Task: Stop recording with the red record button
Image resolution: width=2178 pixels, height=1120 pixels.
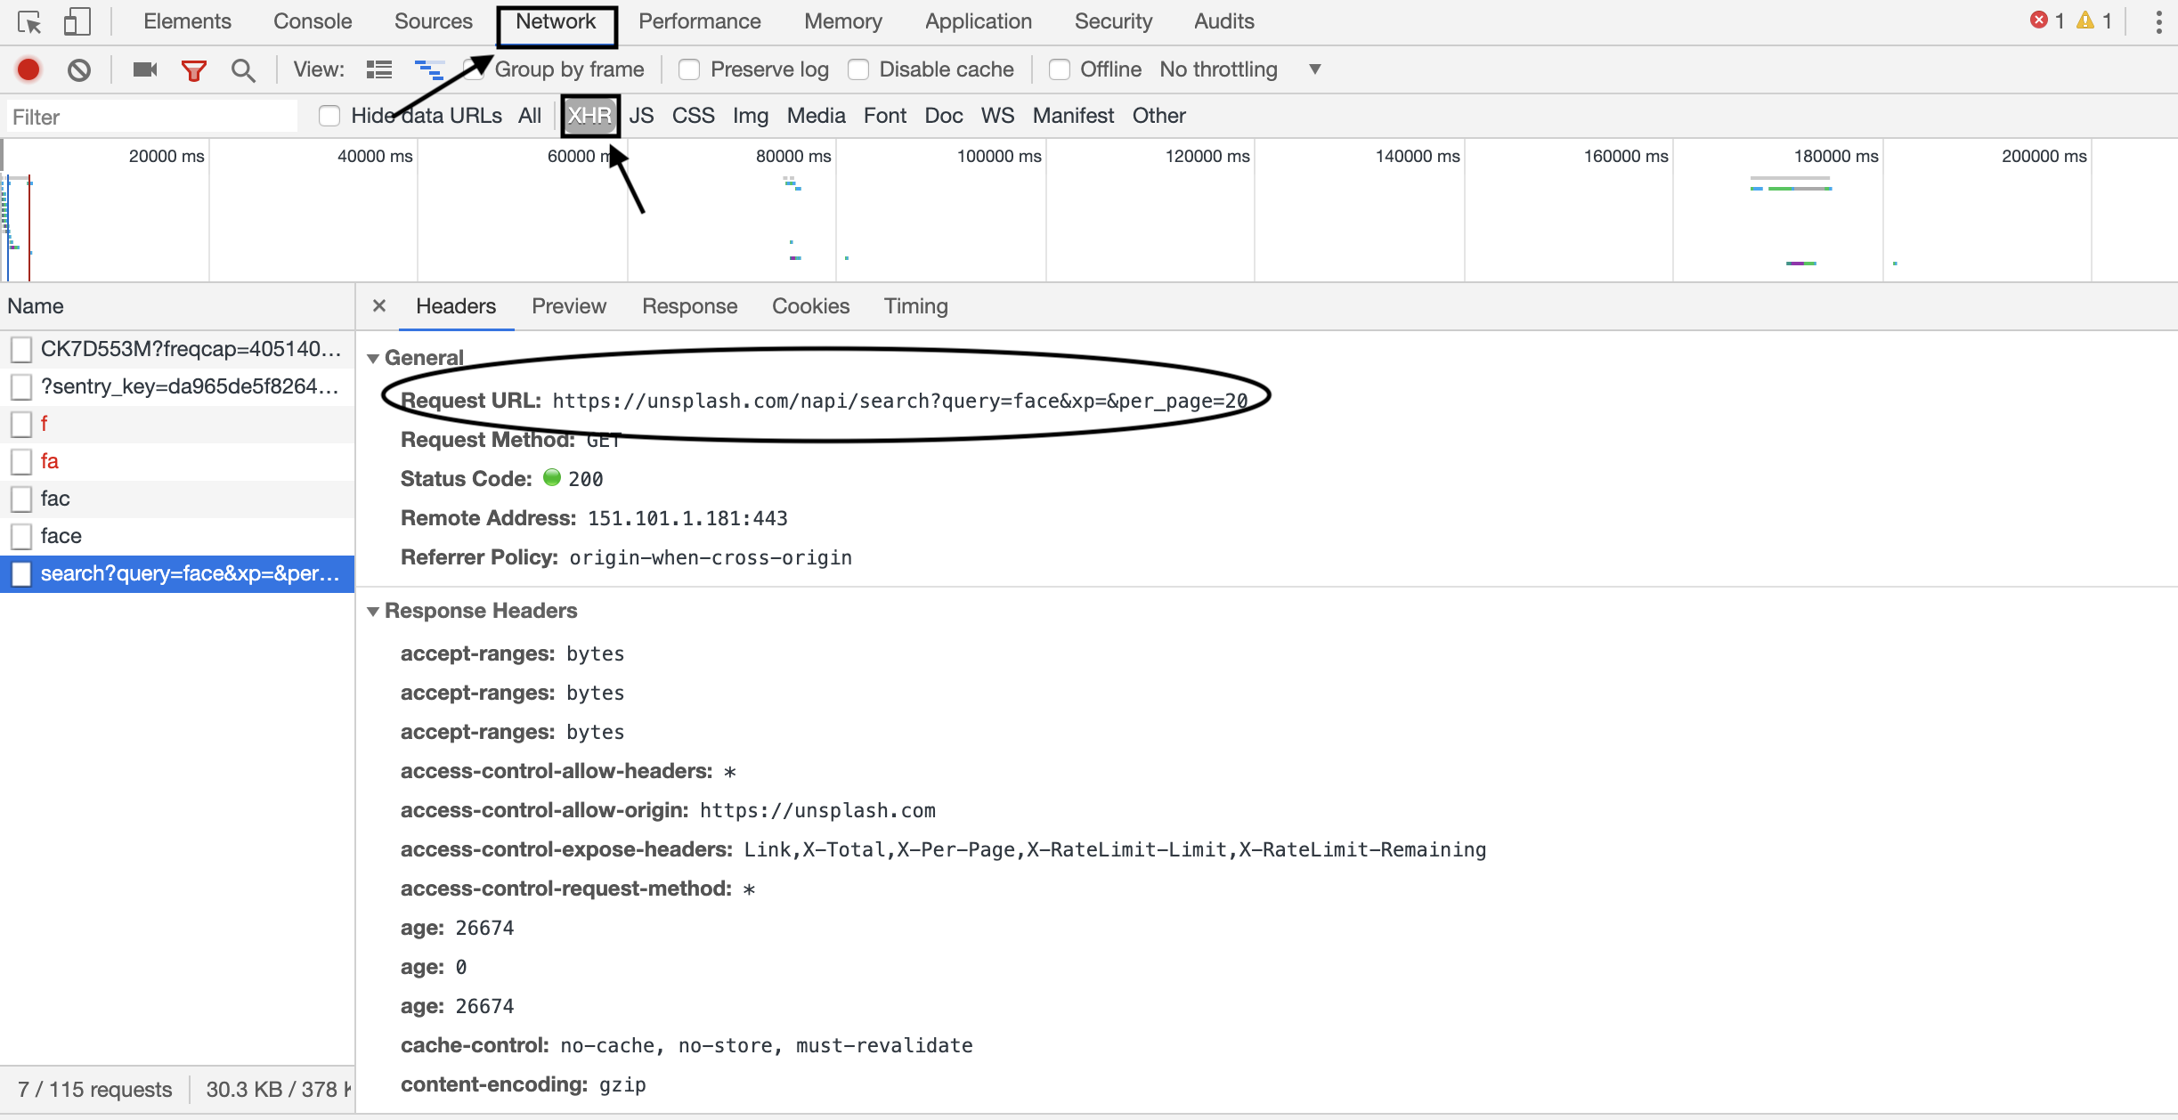Action: (x=28, y=69)
